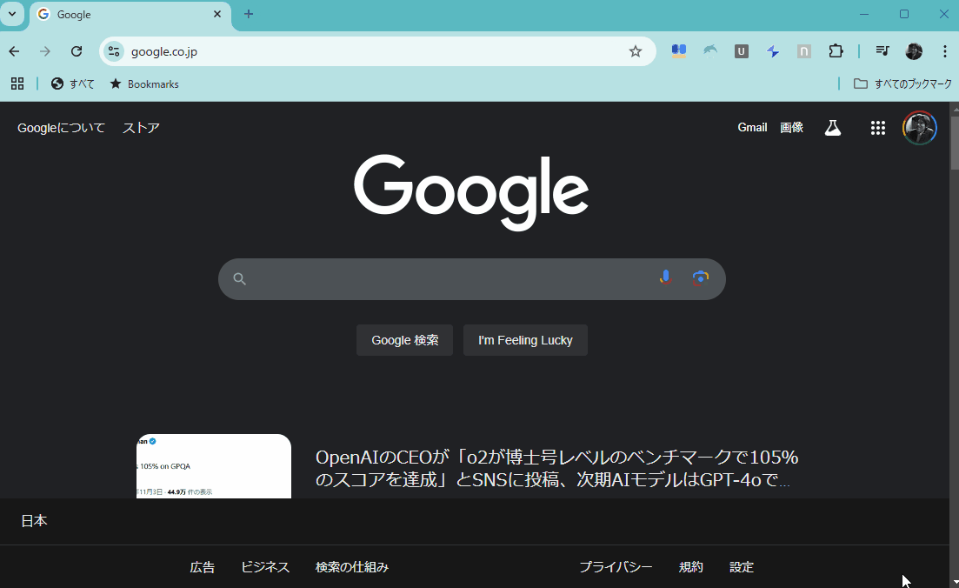Screen dimensions: 959x588
Task: Click the Google logo
Action: click(x=471, y=192)
